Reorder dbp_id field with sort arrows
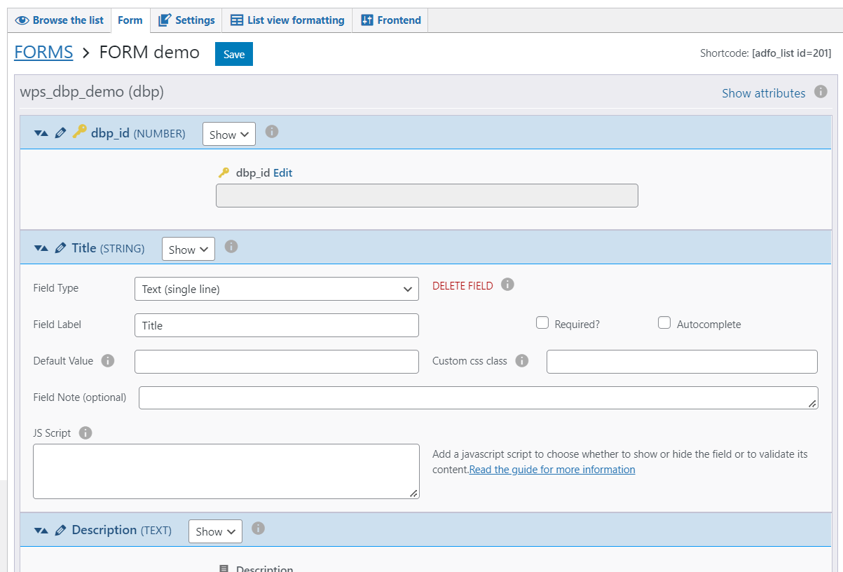The height and width of the screenshot is (572, 843). [x=41, y=132]
